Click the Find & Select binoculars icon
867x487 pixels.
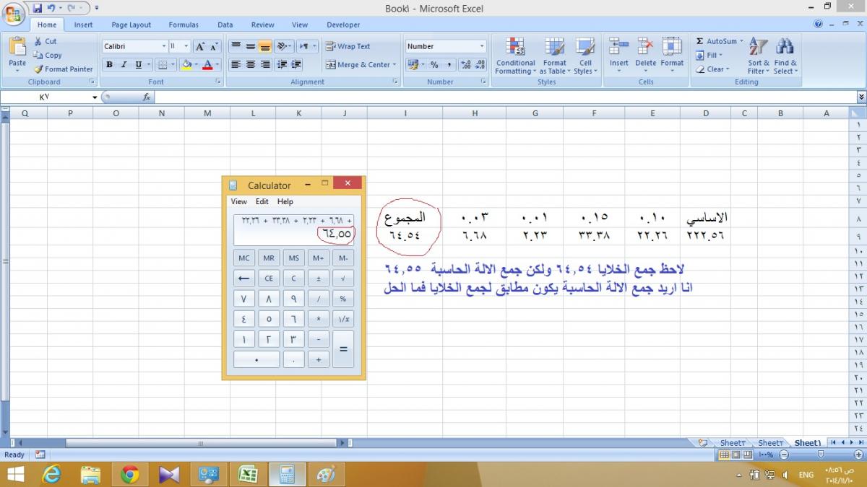(x=785, y=47)
